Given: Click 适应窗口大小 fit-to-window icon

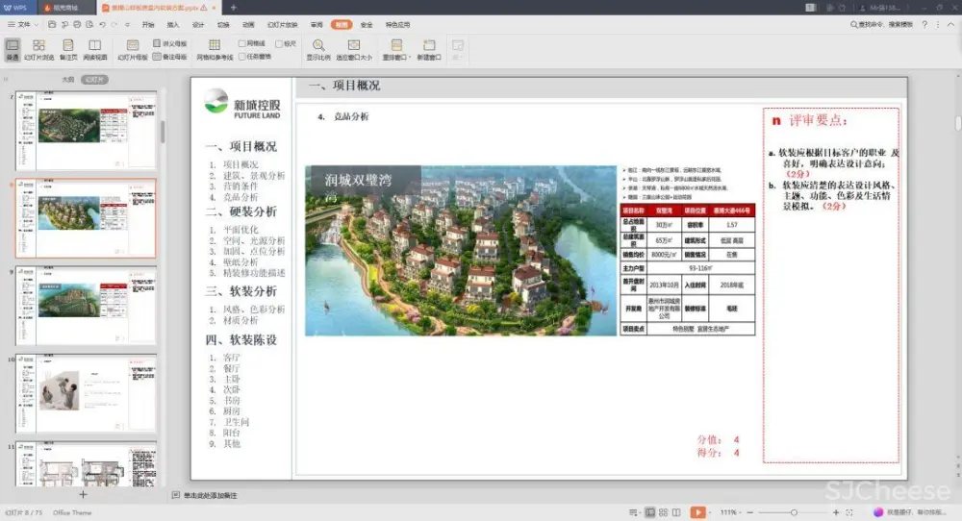Looking at the screenshot, I should 354,49.
